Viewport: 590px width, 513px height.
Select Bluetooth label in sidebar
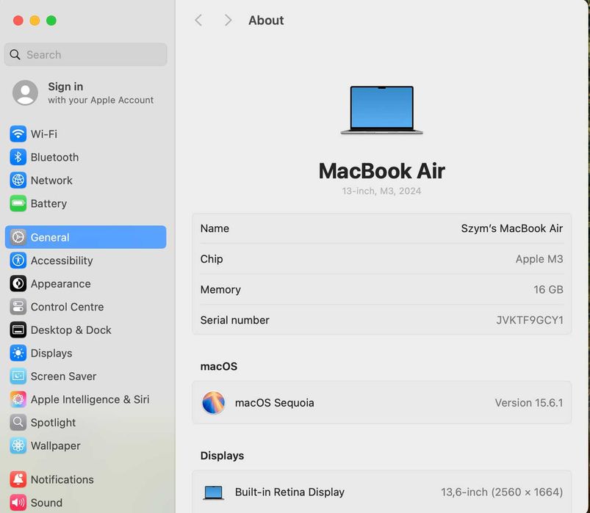pyautogui.click(x=54, y=158)
